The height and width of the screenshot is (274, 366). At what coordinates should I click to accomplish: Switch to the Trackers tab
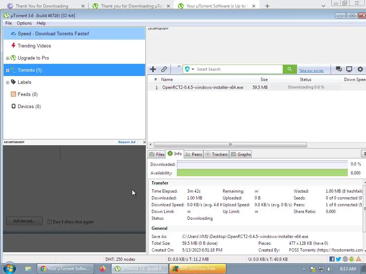[216, 154]
